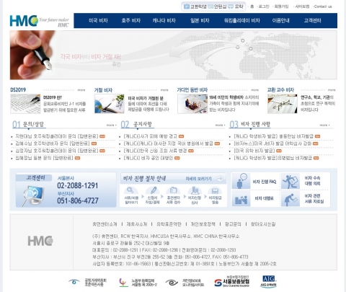Select the 고객센터 navigation item
Image resolution: width=346 pixels, height=292 pixels.
[312, 21]
